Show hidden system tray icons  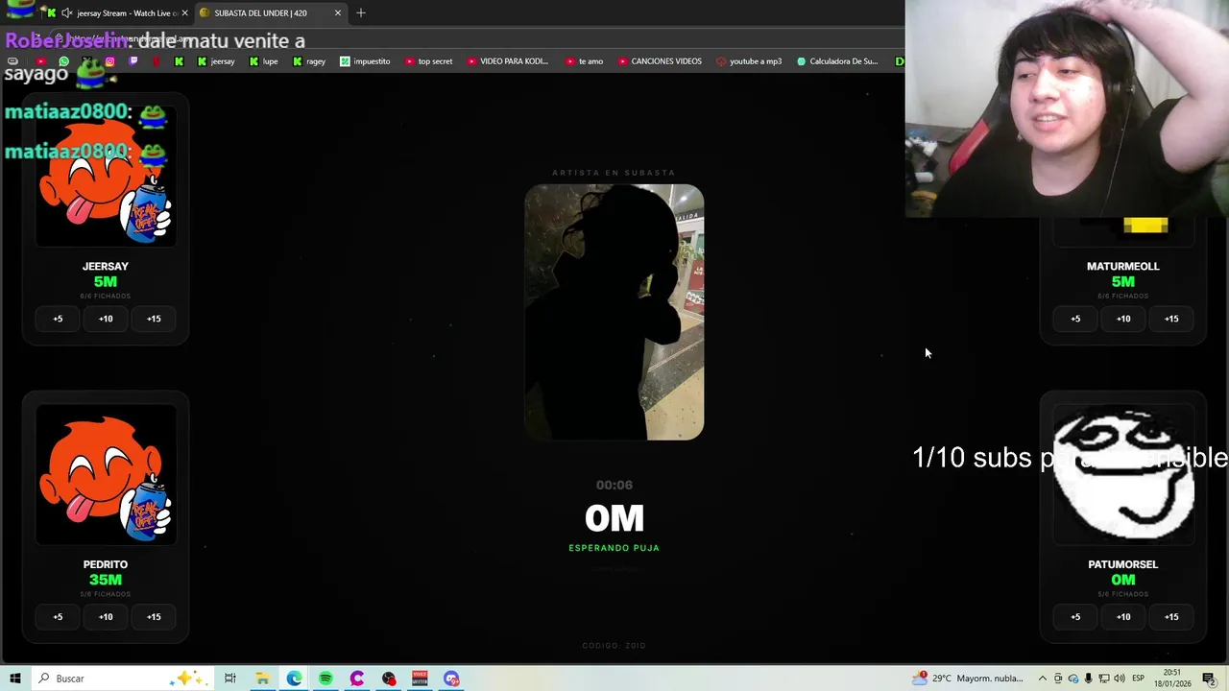click(1043, 679)
